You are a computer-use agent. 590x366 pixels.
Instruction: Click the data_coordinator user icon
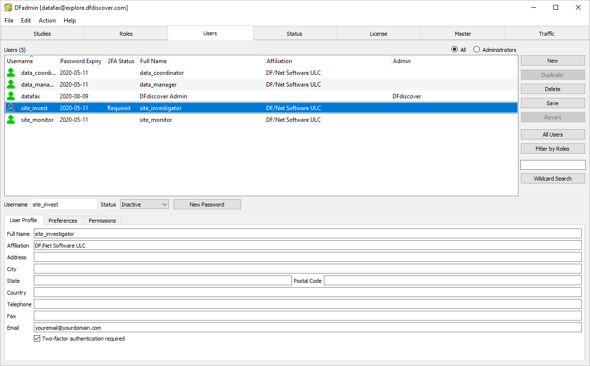(11, 73)
